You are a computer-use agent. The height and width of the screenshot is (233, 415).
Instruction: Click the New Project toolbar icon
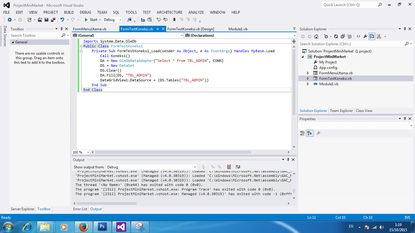[29, 20]
